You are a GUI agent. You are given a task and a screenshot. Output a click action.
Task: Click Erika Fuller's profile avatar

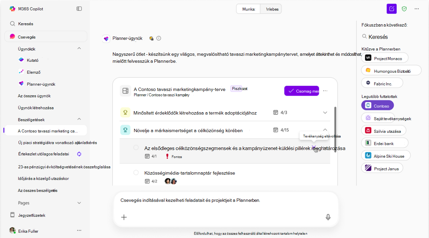13,230
